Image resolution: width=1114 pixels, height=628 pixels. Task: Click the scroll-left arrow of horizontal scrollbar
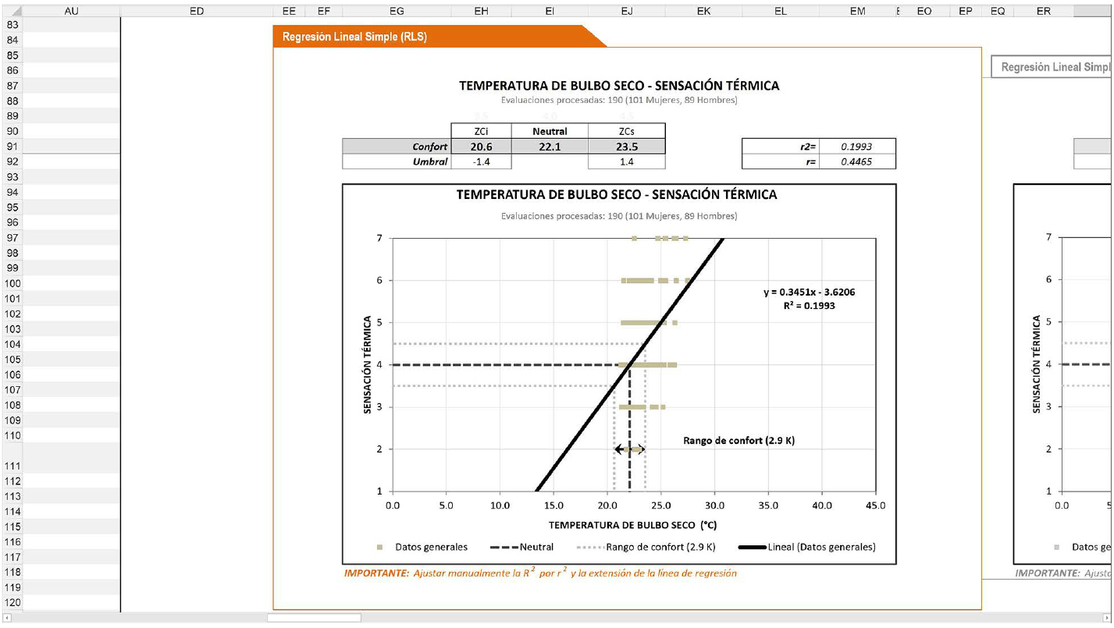click(x=7, y=618)
